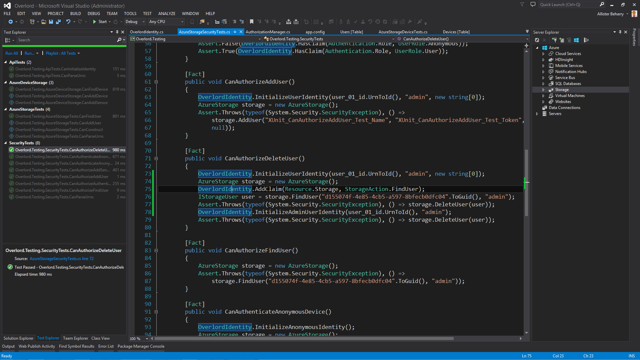Click the user avatar for Allister Beharry

pyautogui.click(x=634, y=14)
